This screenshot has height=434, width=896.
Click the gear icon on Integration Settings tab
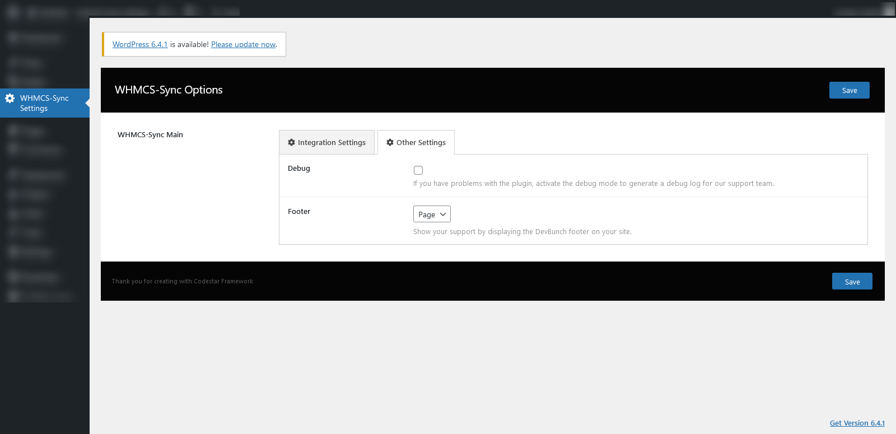tap(291, 143)
